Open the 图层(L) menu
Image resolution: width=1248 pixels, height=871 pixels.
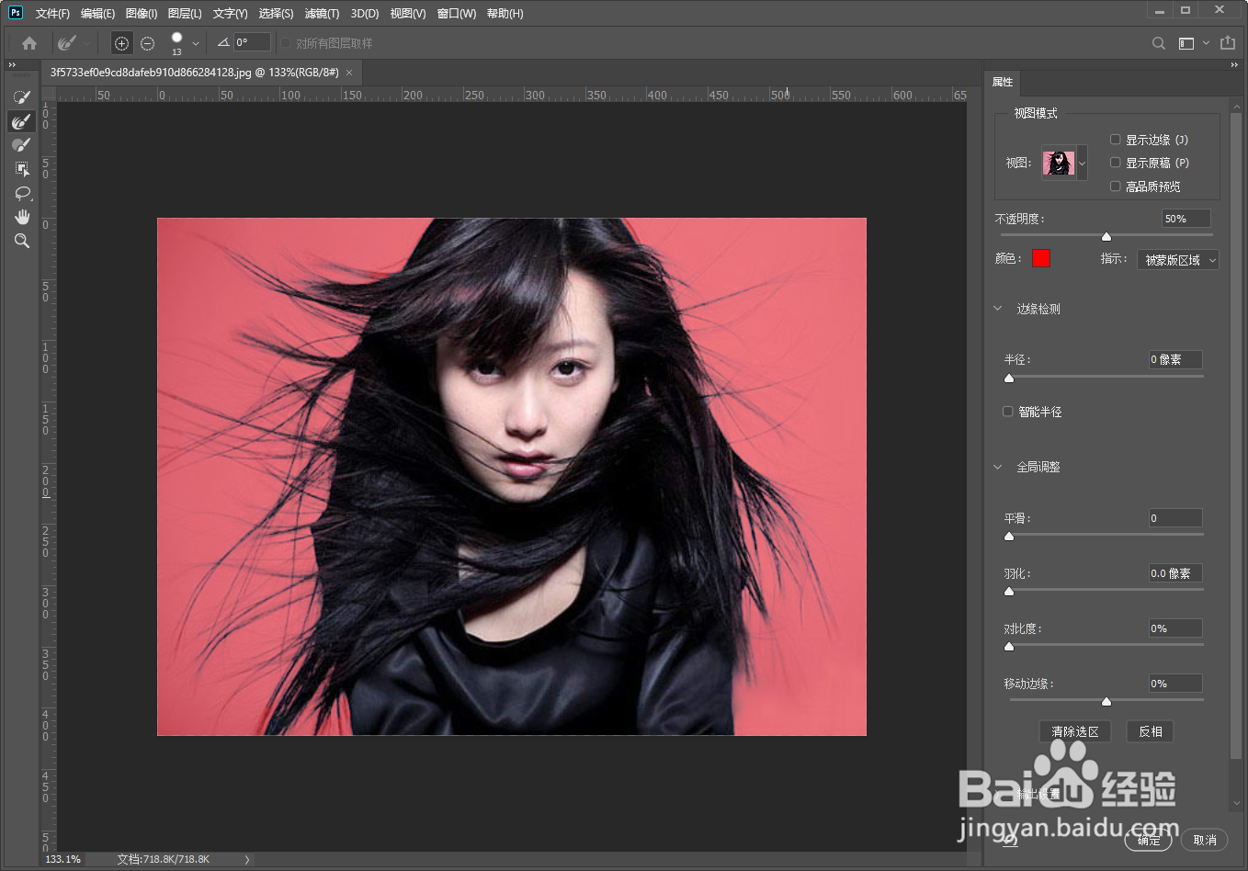pyautogui.click(x=185, y=14)
